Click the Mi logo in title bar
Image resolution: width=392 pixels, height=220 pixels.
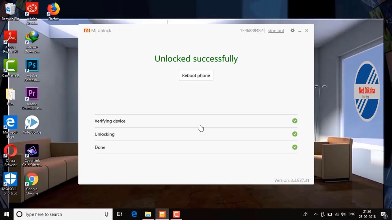[x=87, y=31]
